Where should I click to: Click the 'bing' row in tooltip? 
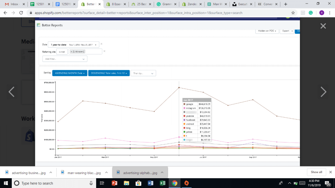[197, 128]
